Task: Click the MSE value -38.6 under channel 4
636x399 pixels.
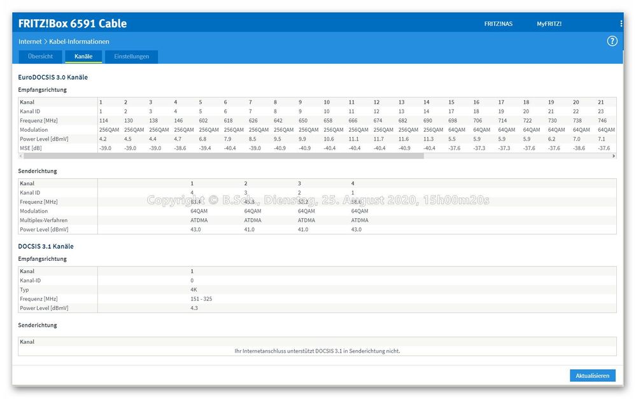Action: tap(180, 148)
